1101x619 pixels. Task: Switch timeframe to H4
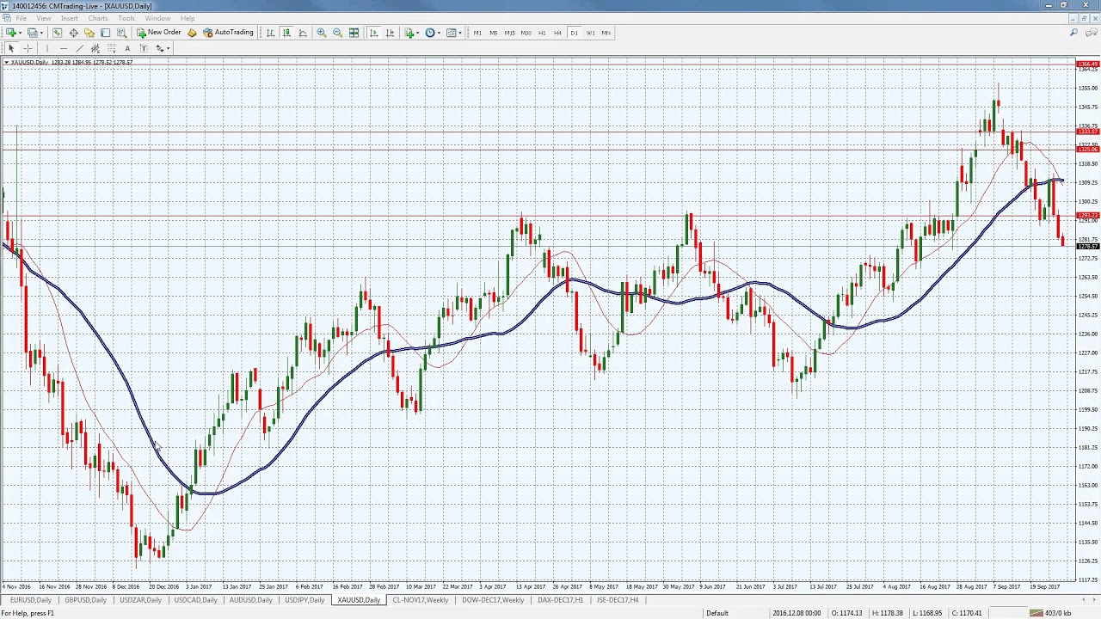coord(557,33)
